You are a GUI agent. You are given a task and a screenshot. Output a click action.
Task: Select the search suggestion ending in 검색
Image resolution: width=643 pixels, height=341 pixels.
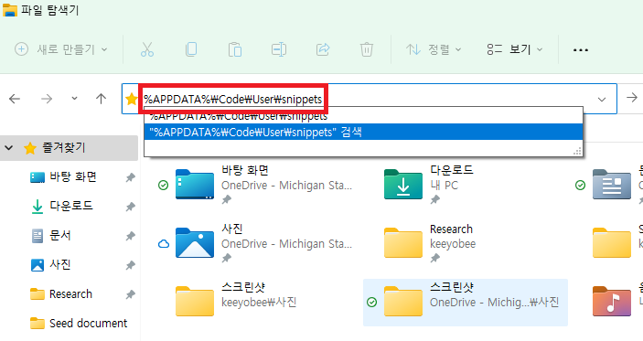coord(363,132)
